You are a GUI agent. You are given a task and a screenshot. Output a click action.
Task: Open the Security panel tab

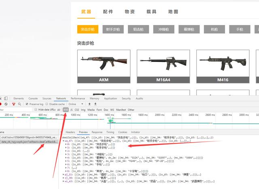coord(126,99)
